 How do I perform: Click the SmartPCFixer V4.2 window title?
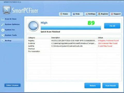tap(12, 2)
